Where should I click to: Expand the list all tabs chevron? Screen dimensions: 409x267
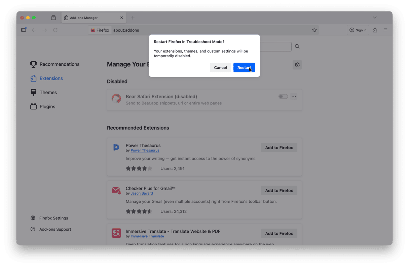375,18
